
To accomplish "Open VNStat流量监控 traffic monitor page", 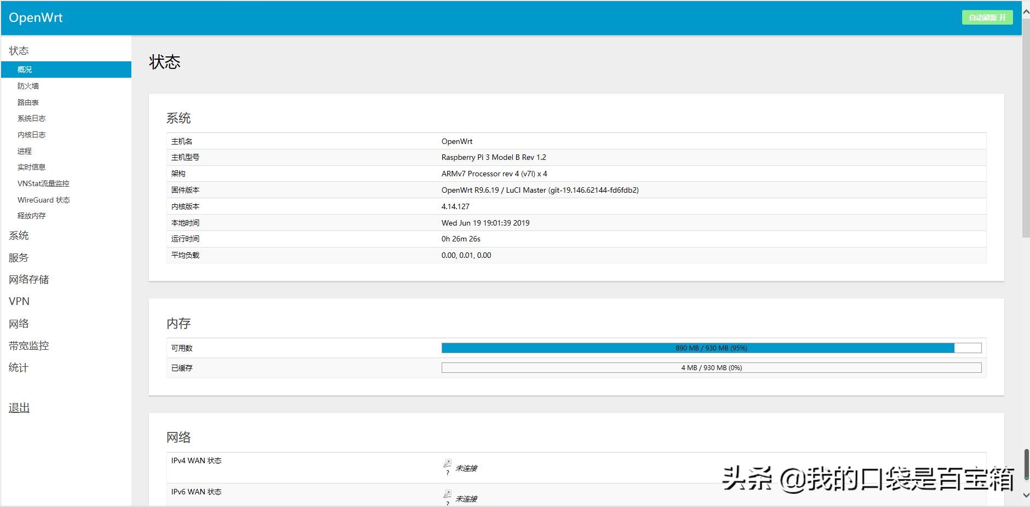I will pos(43,183).
